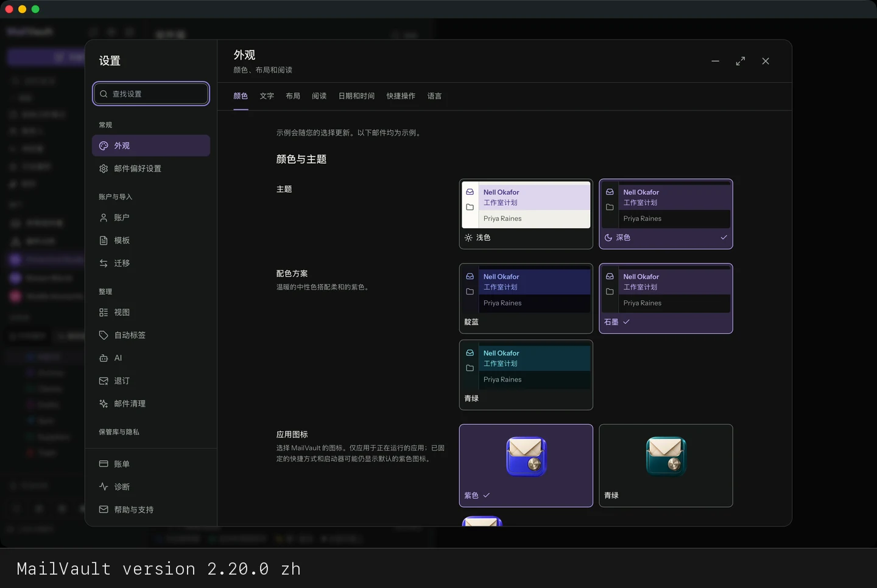Click the pulse icon next to 诊断

tap(104, 487)
